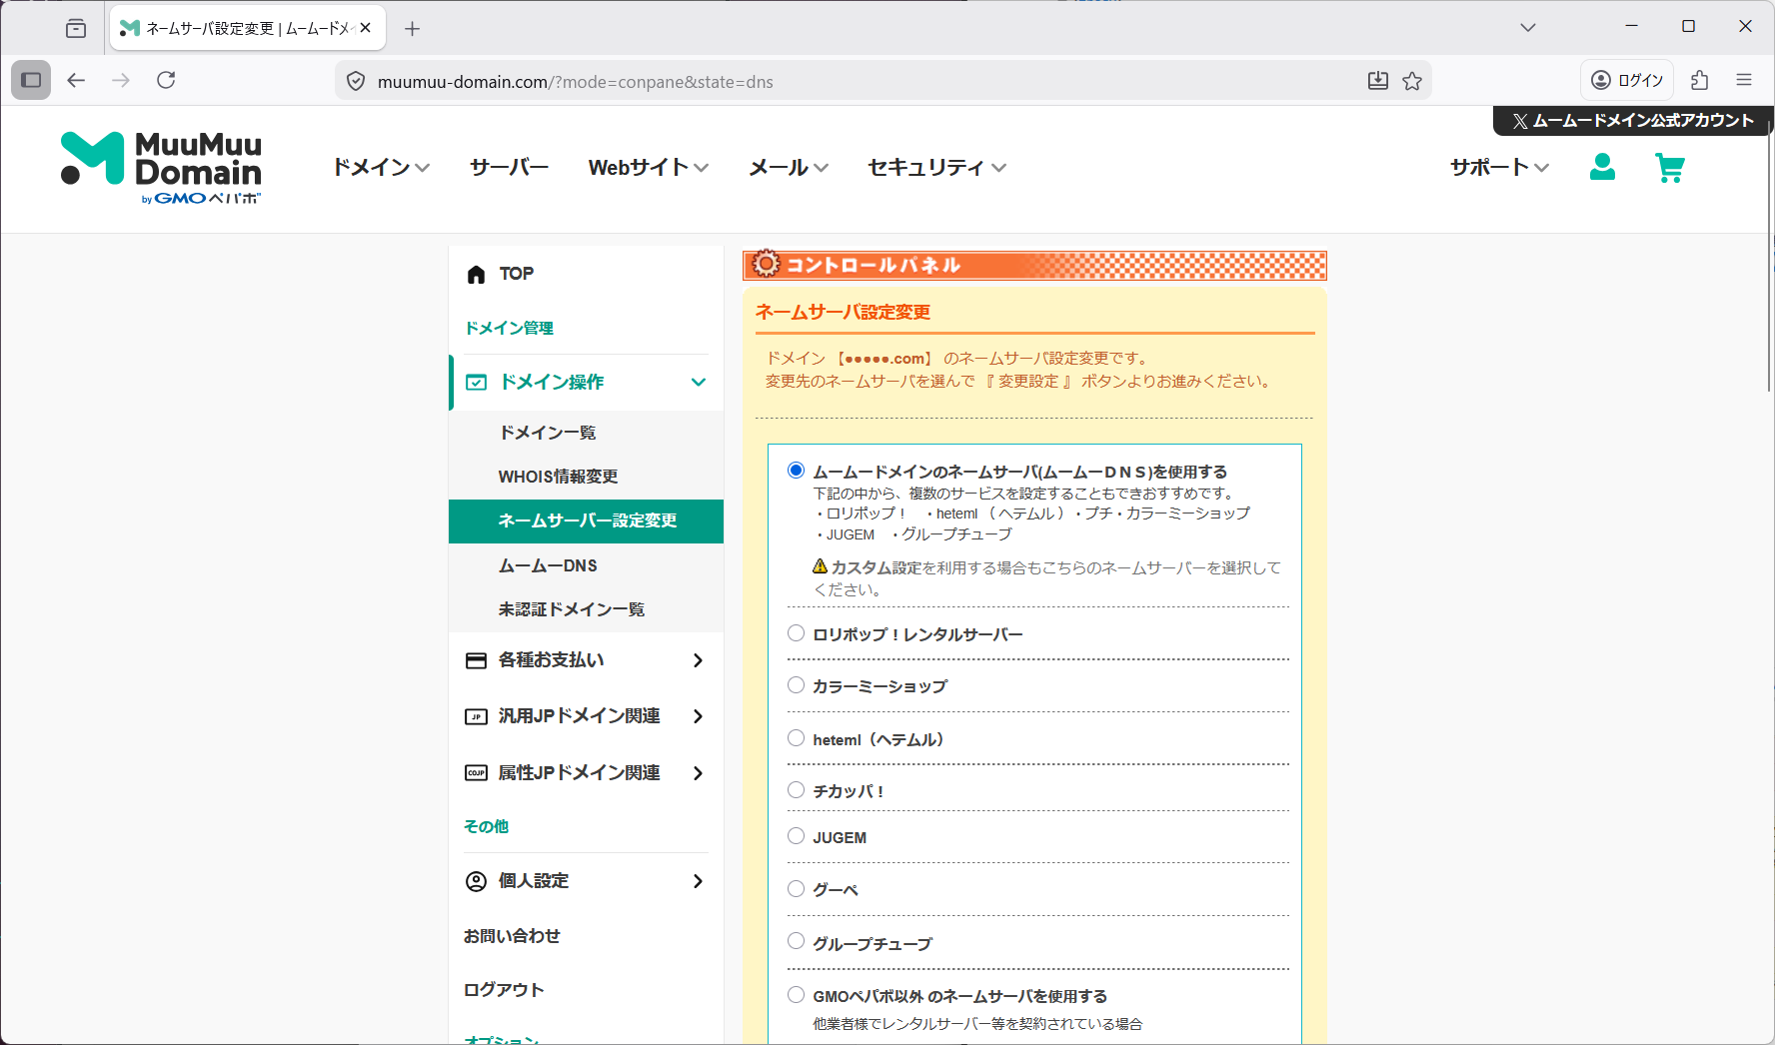Open the browser extensions puzzle icon
The image size is (1775, 1045).
(1700, 80)
